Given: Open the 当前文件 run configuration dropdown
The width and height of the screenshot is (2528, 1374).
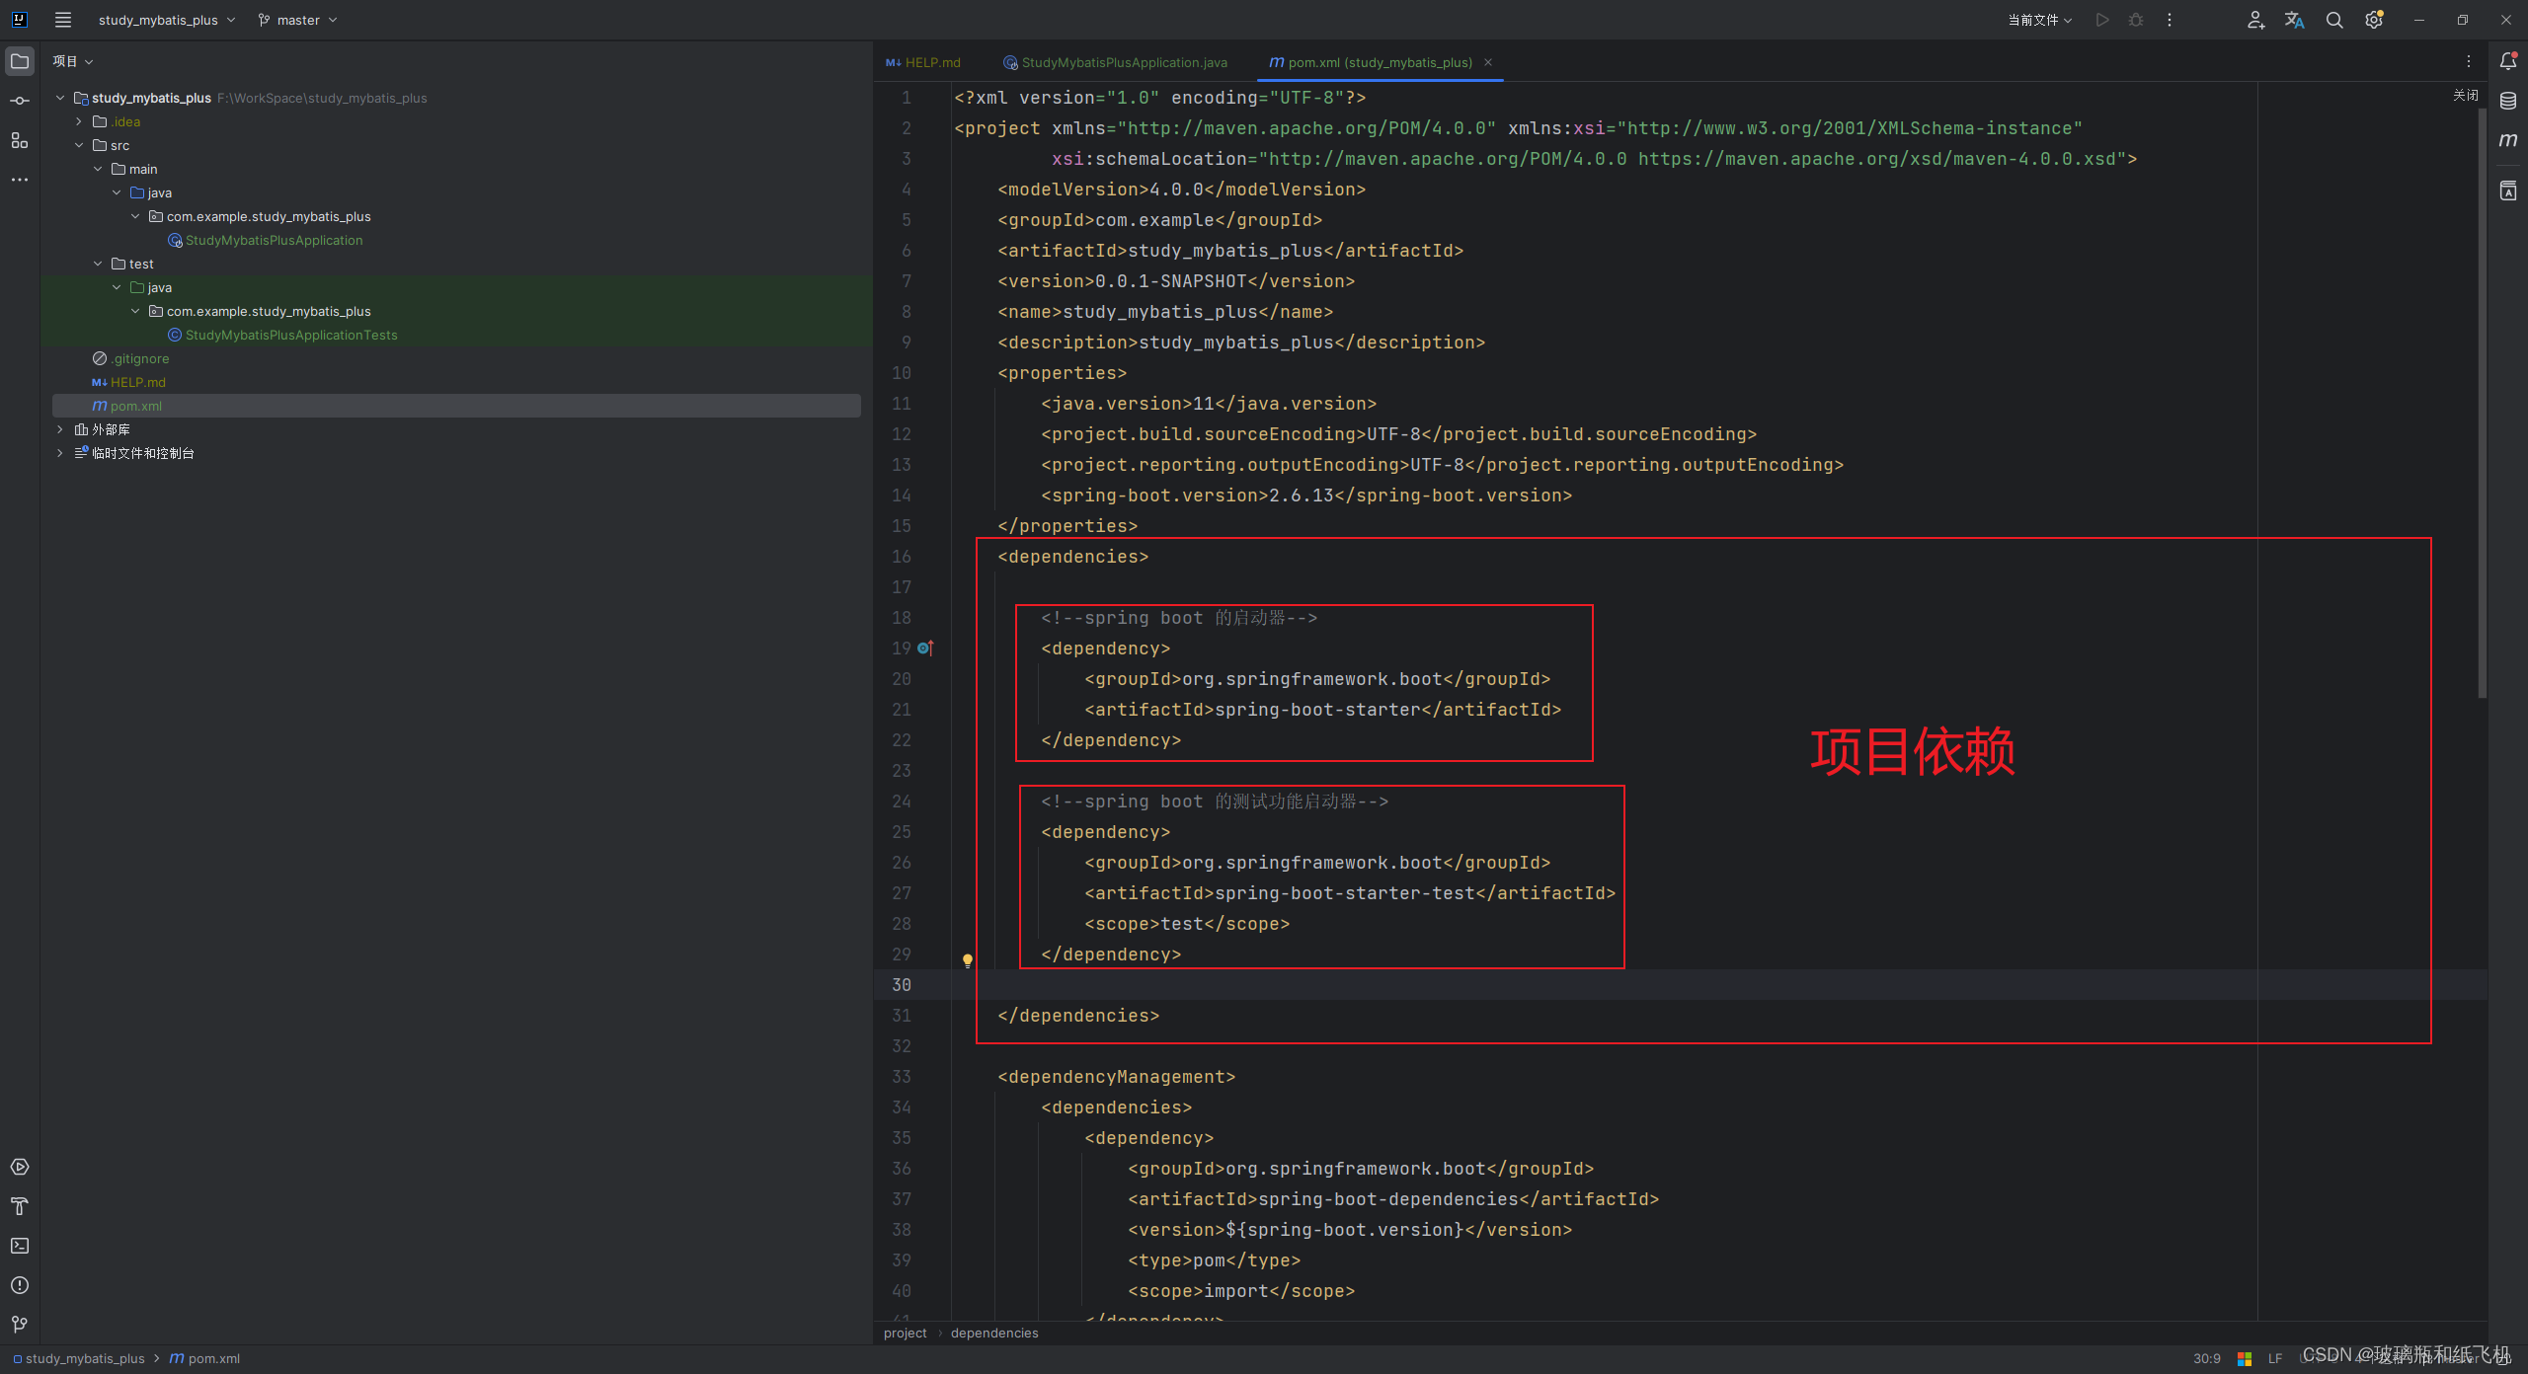Looking at the screenshot, I should [2040, 20].
